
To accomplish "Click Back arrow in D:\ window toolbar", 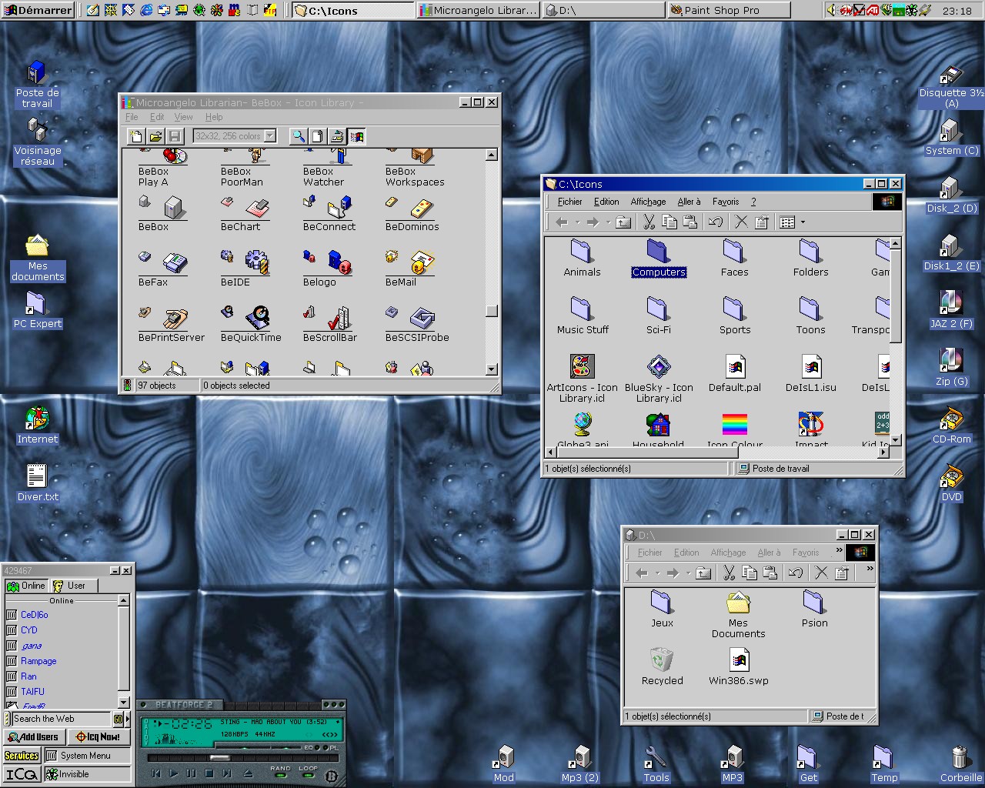I will point(642,573).
